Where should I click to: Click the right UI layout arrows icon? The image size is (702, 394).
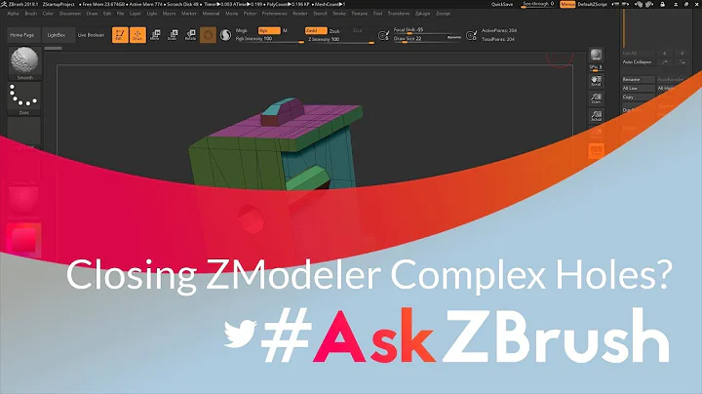pyautogui.click(x=625, y=4)
